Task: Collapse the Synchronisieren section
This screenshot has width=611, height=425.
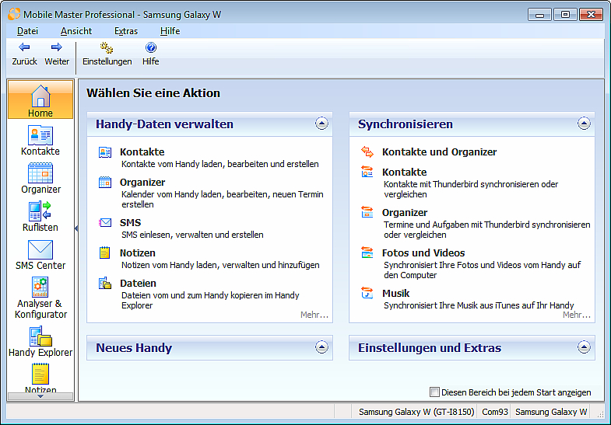Action: [x=584, y=124]
